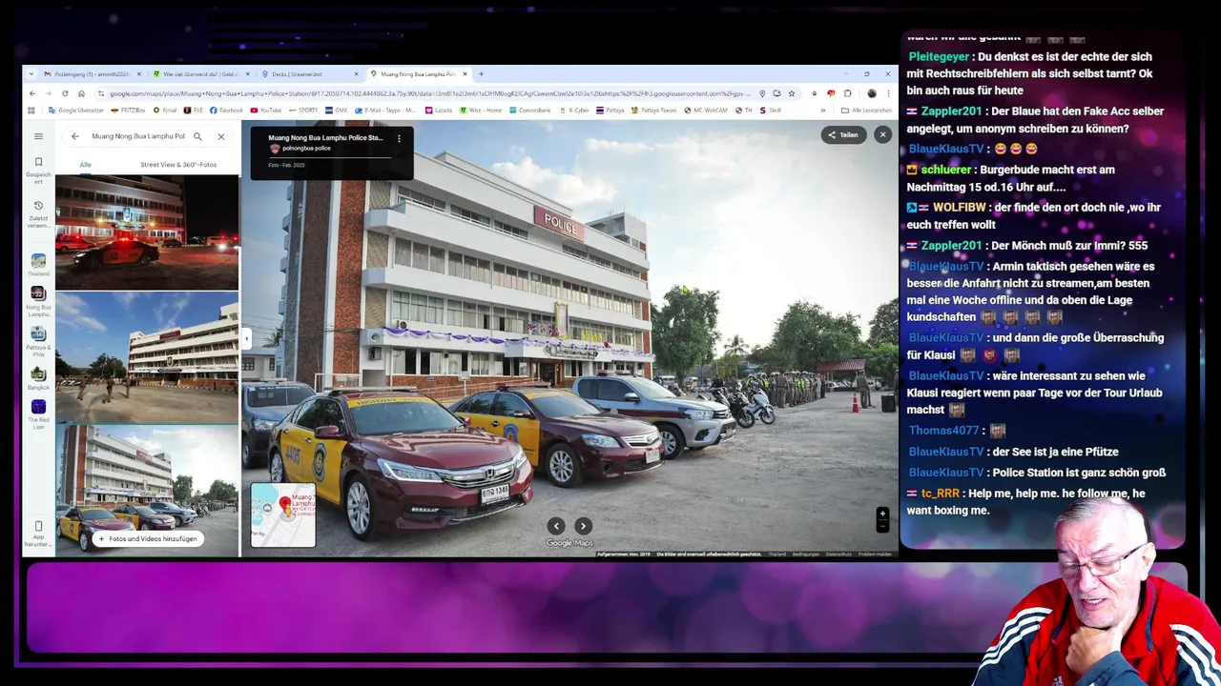This screenshot has width=1221, height=686.
Task: Click the Teilen share button
Action: [x=843, y=134]
